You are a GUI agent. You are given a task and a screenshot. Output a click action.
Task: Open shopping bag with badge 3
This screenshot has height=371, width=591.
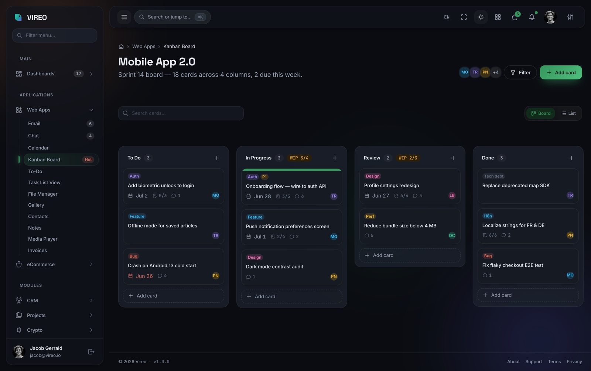(x=515, y=17)
